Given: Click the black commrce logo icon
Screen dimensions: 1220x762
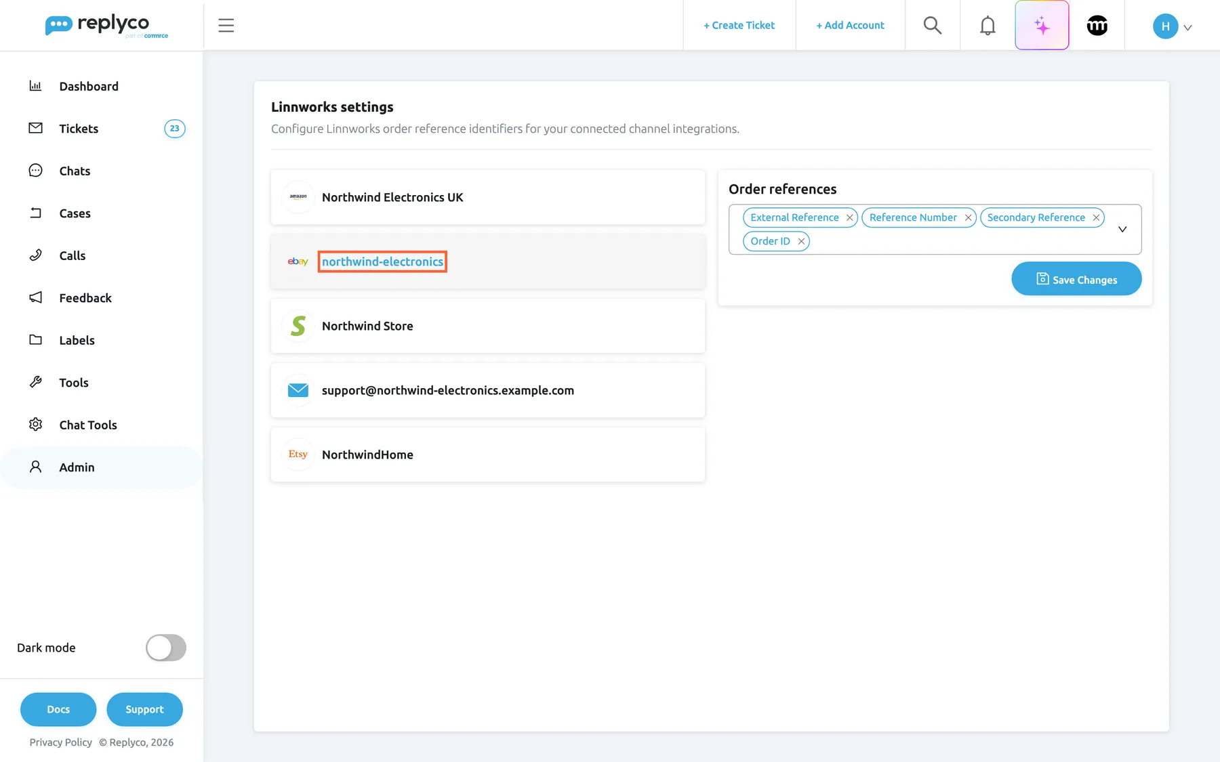Looking at the screenshot, I should click(x=1097, y=25).
